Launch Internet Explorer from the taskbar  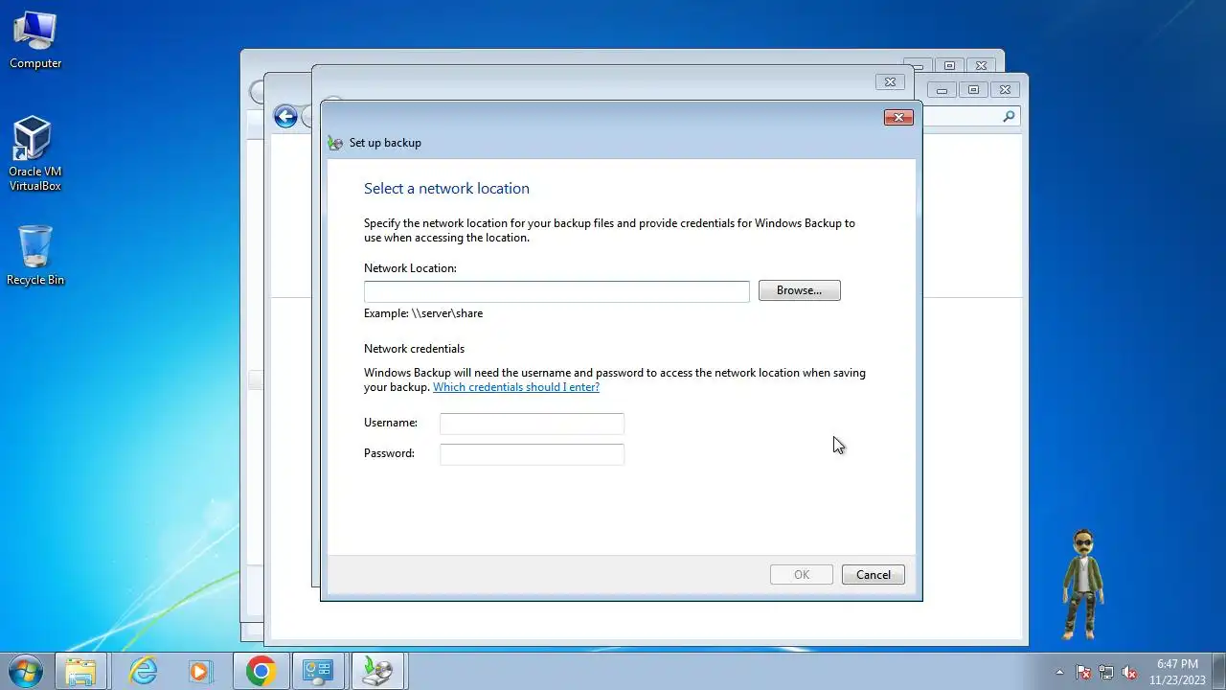point(143,671)
